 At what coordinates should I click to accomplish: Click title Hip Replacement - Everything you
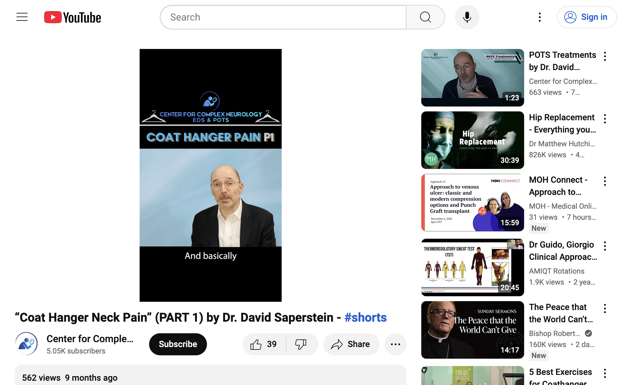click(562, 123)
